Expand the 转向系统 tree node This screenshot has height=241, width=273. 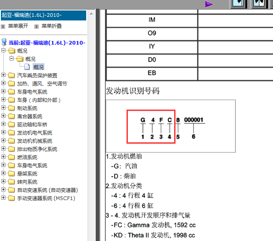click(x=3, y=181)
